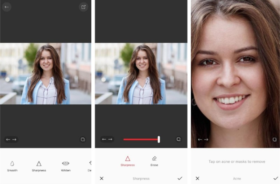Image resolution: width=280 pixels, height=184 pixels.
Task: Tap the back arrow in the first screen
Action: 7,7
